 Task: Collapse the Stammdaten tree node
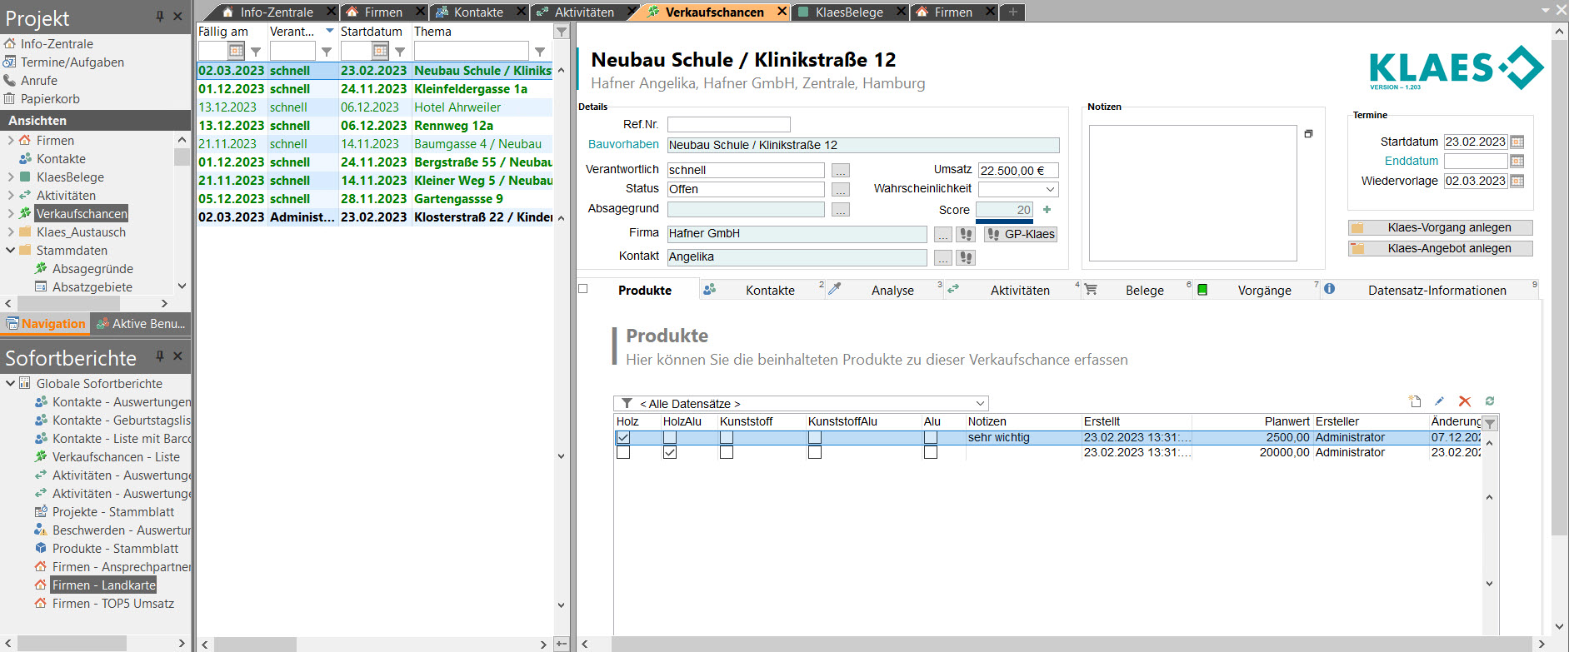[x=11, y=251]
